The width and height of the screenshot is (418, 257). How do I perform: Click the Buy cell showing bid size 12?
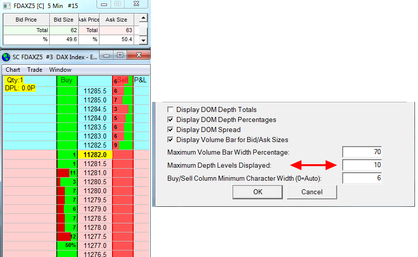67,236
